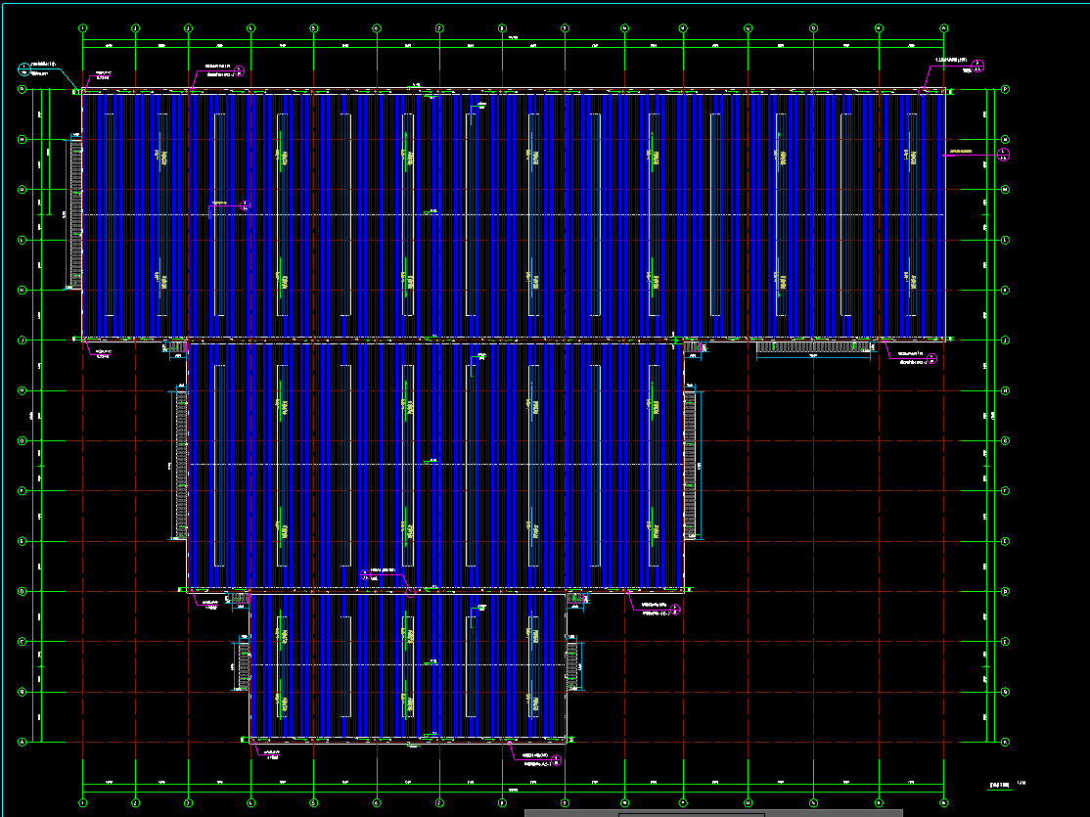Click right-side axis bubble J
This screenshot has height=817, width=1090.
(1005, 340)
